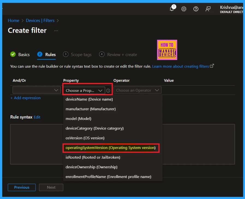Open the Scope tags step tab
Screen dimensions: 245x199
(77, 55)
